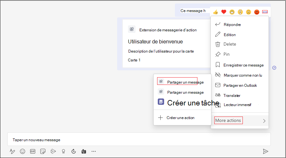Pin the message via Pin entry
This screenshot has width=286, height=158.
(x=239, y=54)
